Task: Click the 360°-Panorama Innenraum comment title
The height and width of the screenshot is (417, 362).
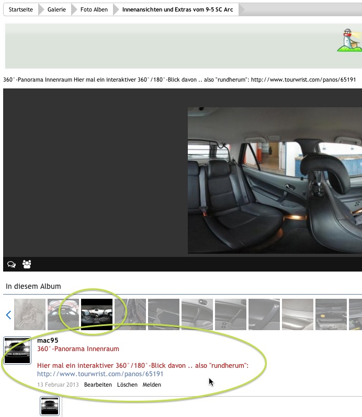Action: tap(78, 349)
